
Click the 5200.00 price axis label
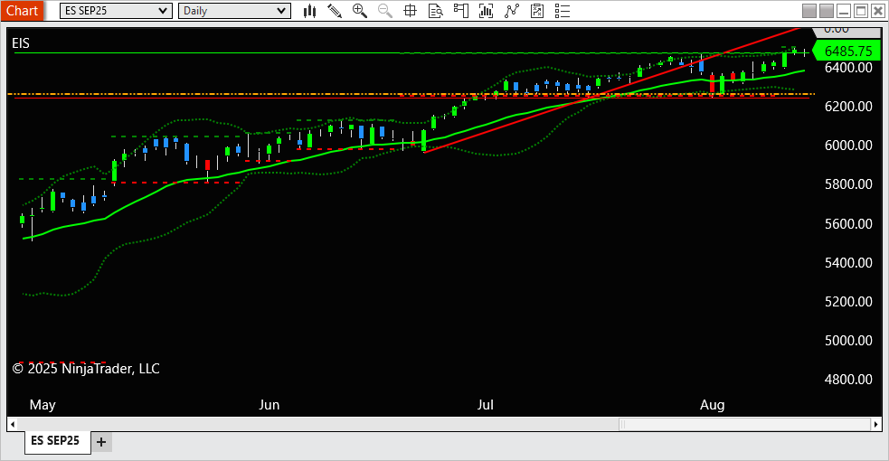point(848,301)
